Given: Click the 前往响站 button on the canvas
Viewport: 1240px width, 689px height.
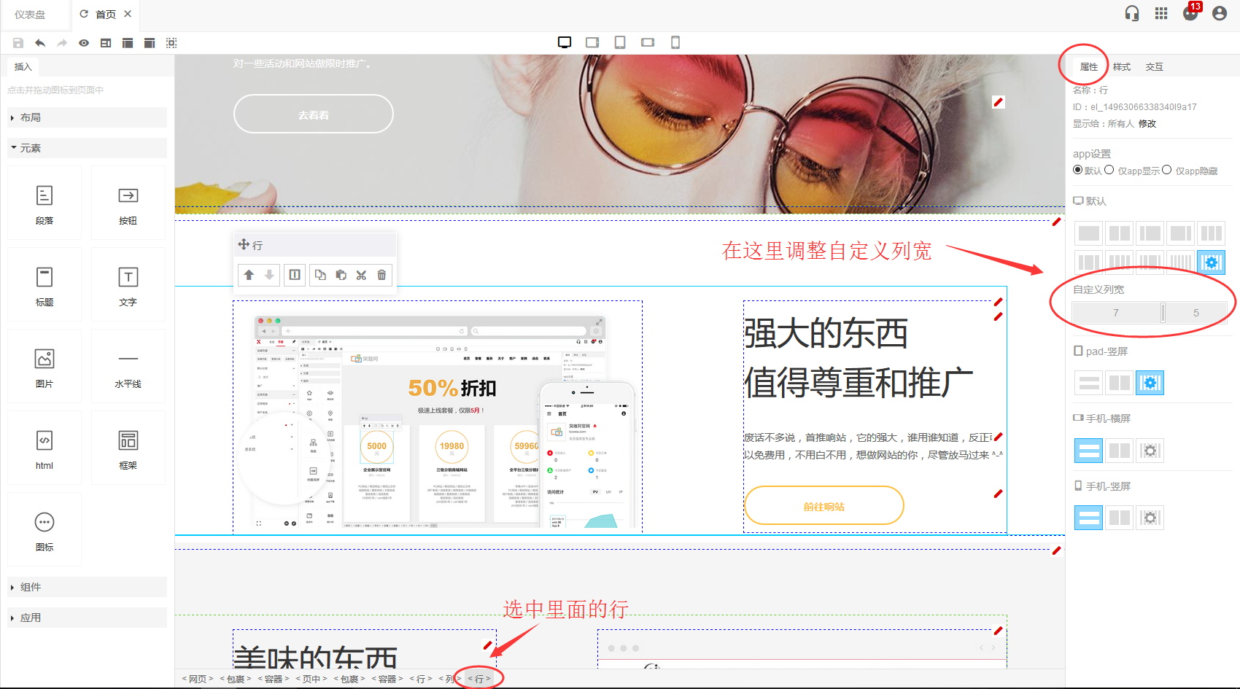Looking at the screenshot, I should click(x=824, y=506).
